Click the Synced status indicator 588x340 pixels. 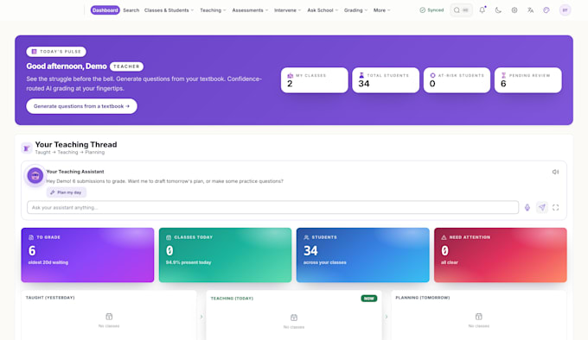[x=431, y=10]
